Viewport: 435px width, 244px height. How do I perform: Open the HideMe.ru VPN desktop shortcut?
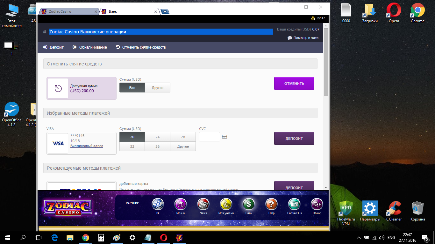(x=346, y=213)
